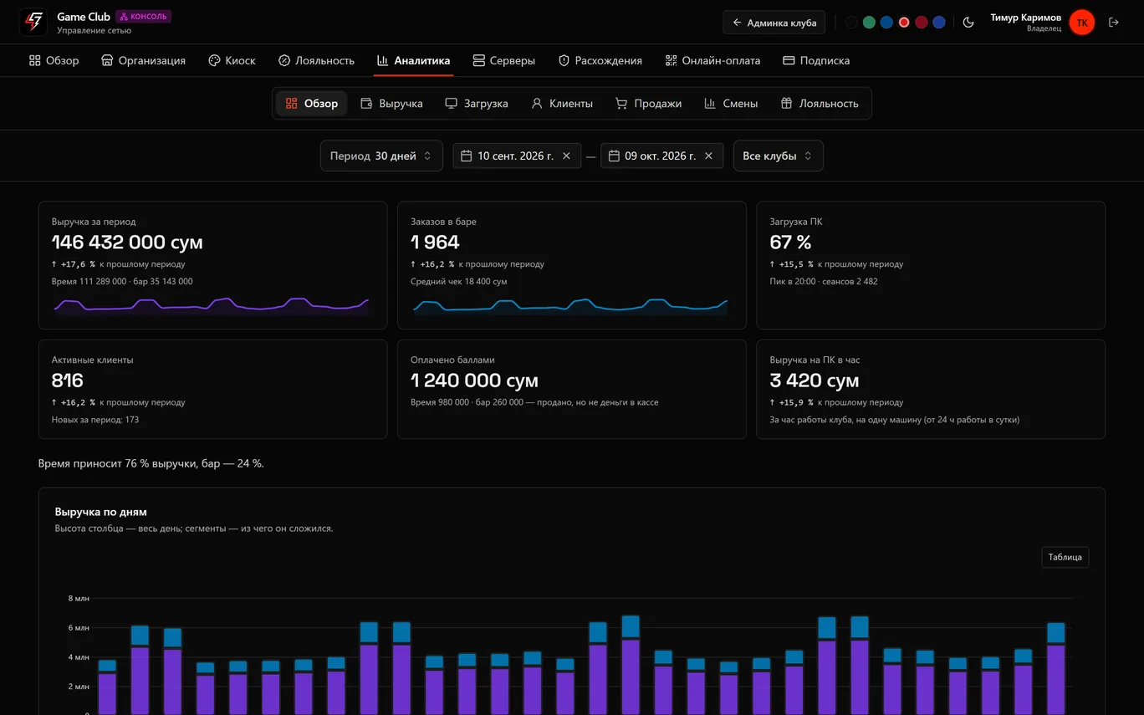Open the Серверы section
1144x715 pixels.
coord(503,60)
